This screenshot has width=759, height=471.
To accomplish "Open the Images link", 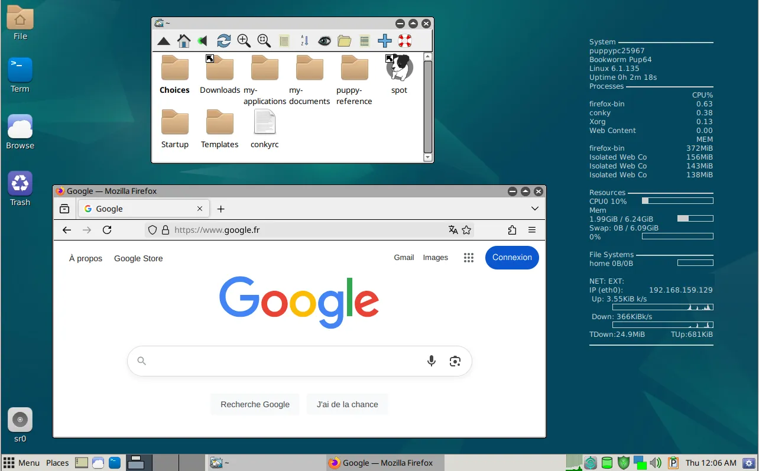I will tap(436, 258).
